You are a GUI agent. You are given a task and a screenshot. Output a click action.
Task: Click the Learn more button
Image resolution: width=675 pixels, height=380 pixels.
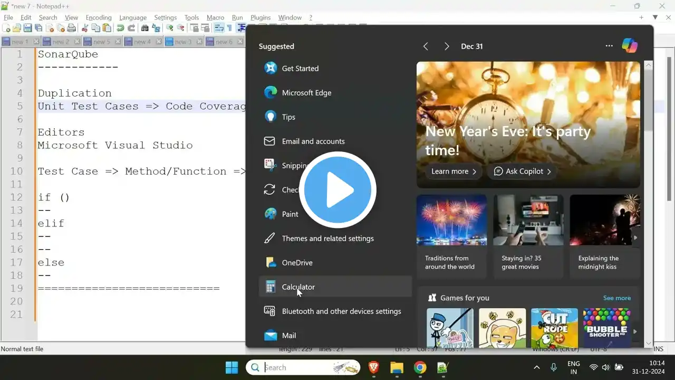[x=454, y=172]
